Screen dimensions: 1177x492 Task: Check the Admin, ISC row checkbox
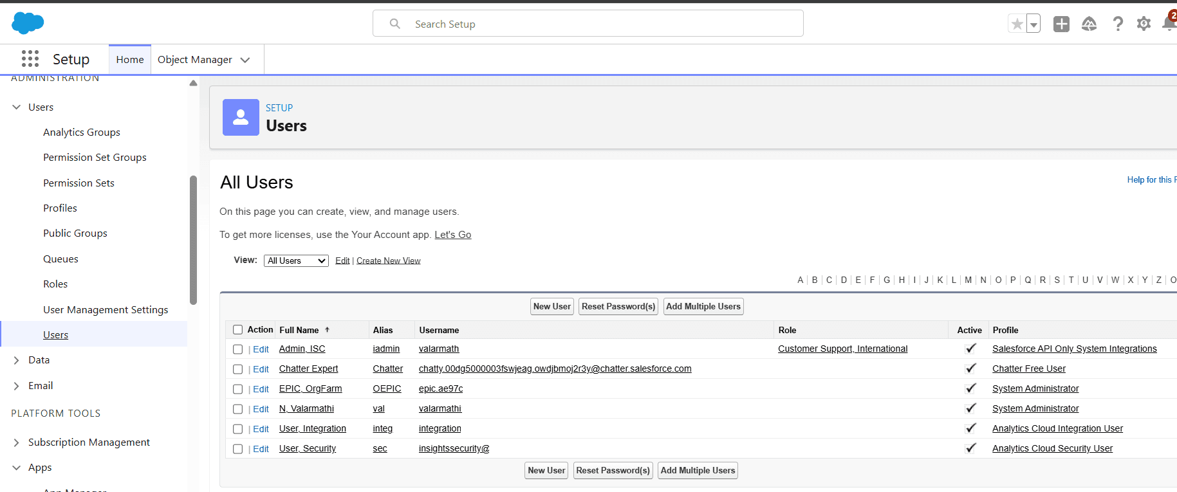237,349
